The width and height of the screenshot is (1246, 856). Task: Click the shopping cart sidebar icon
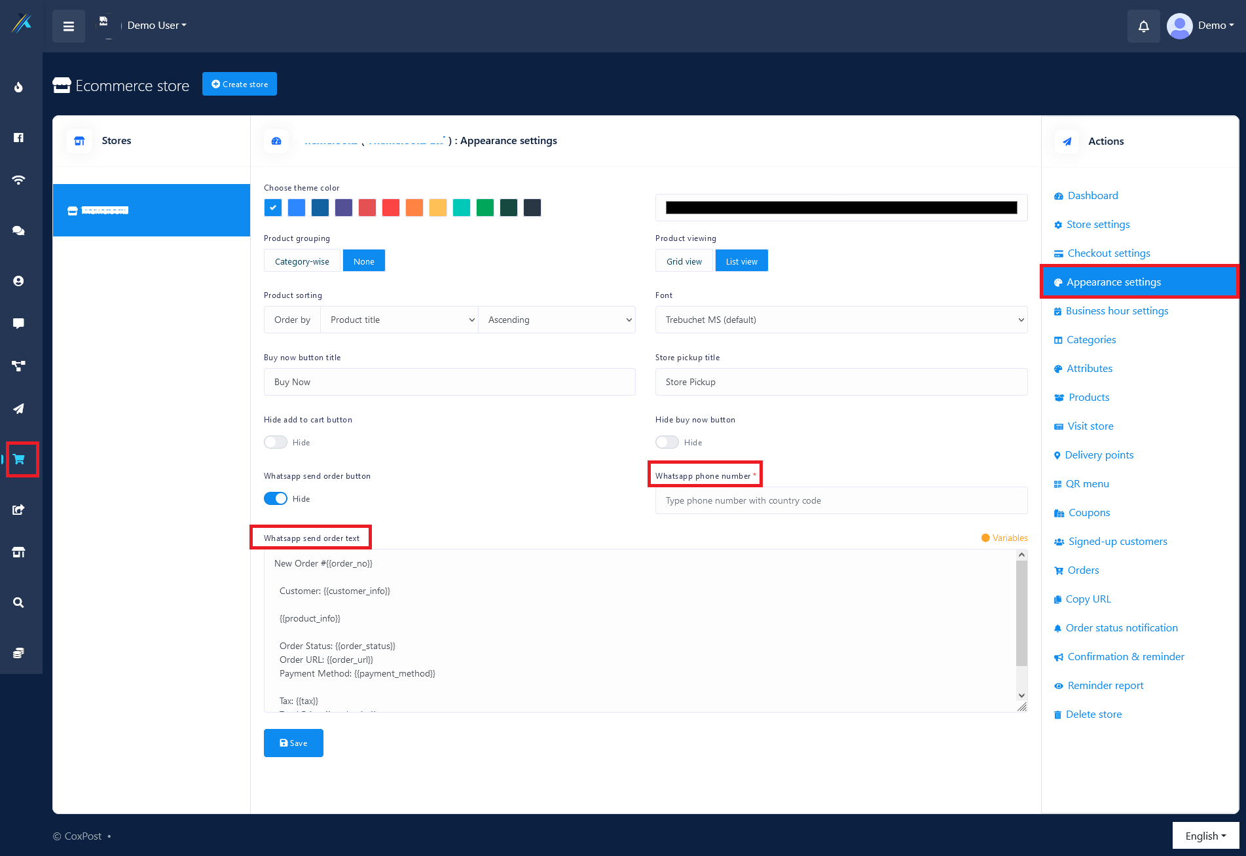pos(19,459)
